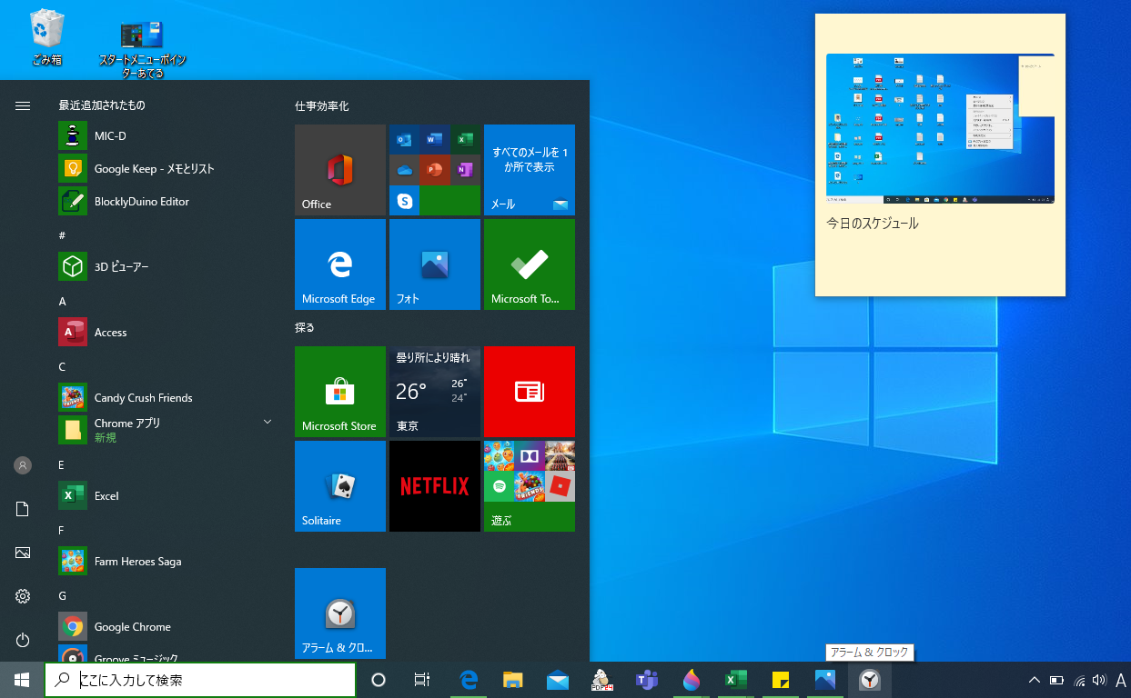The height and width of the screenshot is (698, 1131).
Task: Jump via letter heading F
Action: (62, 530)
